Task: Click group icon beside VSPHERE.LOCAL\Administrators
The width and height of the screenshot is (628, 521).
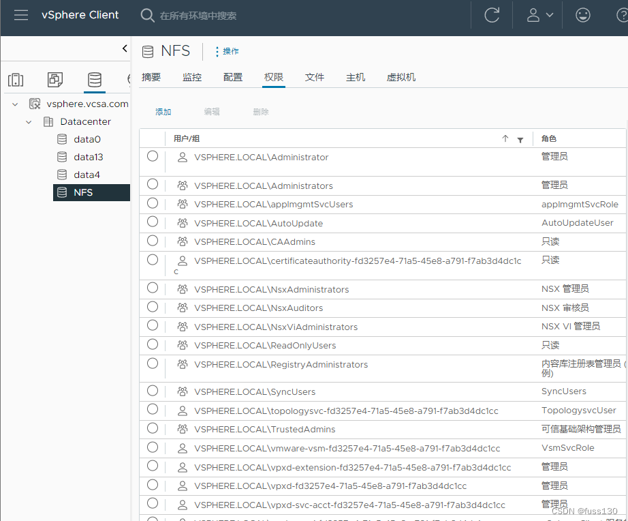Action: click(183, 185)
